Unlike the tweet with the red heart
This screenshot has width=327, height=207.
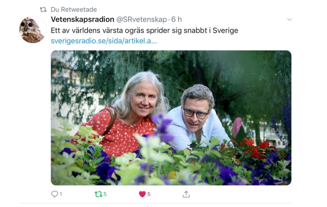pos(142,194)
